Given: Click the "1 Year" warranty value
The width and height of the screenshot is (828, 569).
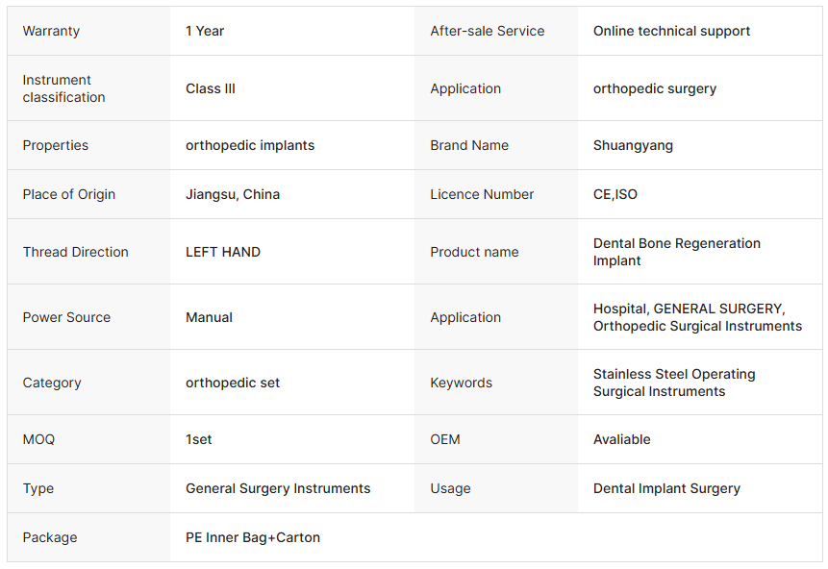Looking at the screenshot, I should [205, 31].
